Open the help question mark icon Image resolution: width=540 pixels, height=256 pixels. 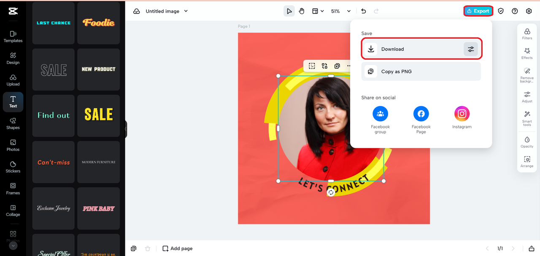pyautogui.click(x=515, y=11)
